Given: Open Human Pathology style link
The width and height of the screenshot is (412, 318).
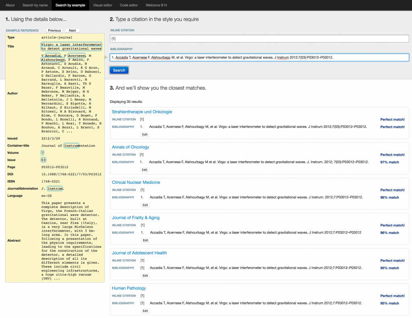Looking at the screenshot, I should click(129, 288).
